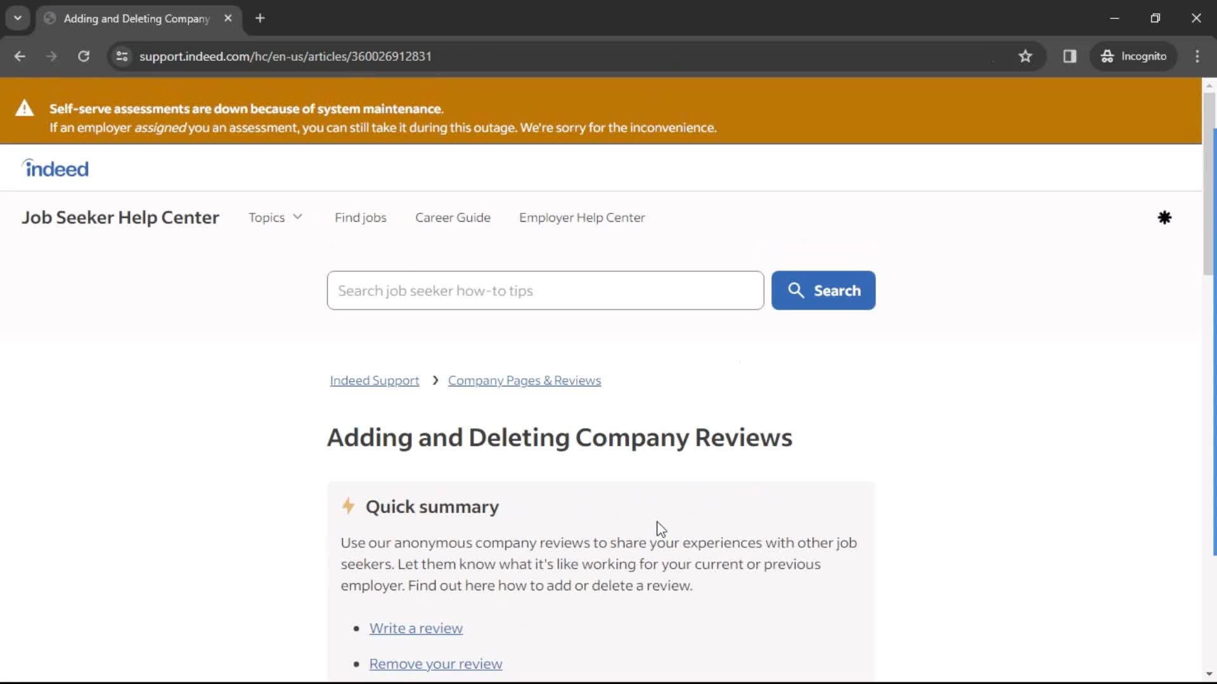Open the Write a review link

pyautogui.click(x=416, y=628)
